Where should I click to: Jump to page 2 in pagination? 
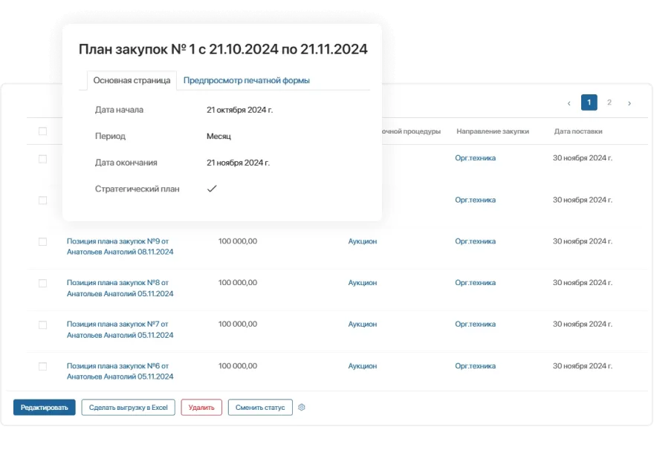click(x=609, y=102)
